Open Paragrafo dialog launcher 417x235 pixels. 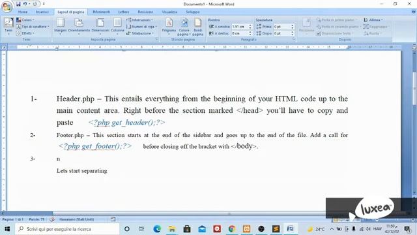[294, 39]
